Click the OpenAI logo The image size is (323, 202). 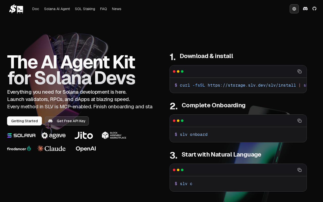[86, 148]
